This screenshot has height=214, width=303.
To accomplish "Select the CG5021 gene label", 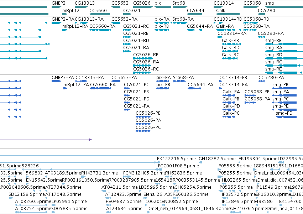I will (132, 10).
